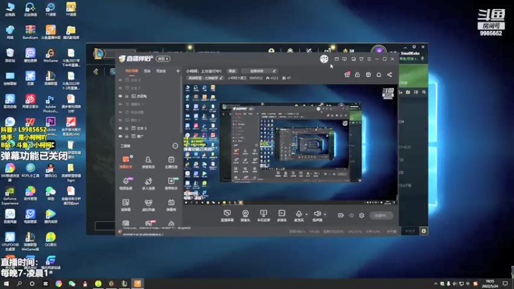Open the hamburger menu in title bar
This screenshot has height=289, width=514.
pos(369,59)
